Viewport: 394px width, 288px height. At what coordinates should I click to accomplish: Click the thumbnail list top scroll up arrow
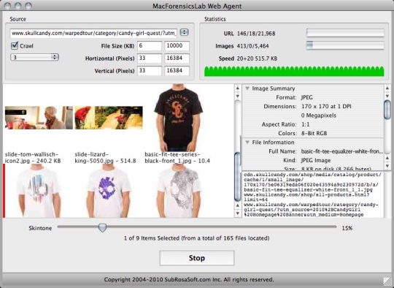(237, 88)
